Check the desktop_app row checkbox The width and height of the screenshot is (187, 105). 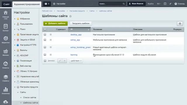(x=45, y=34)
